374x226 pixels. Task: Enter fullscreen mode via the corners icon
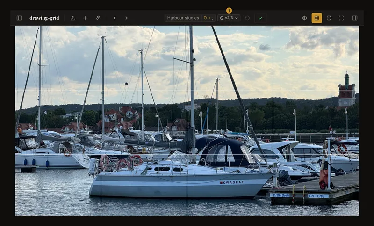[341, 18]
